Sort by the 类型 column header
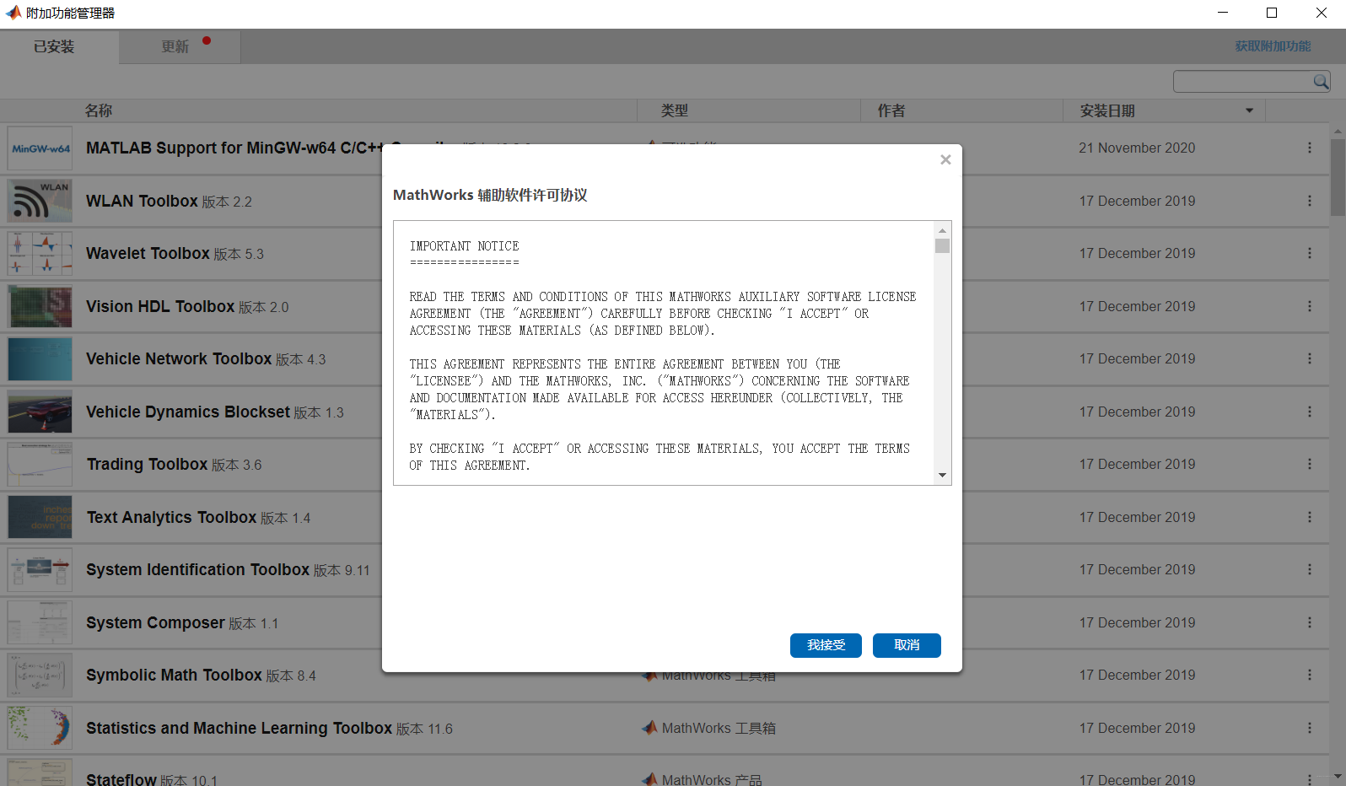This screenshot has width=1346, height=786. pyautogui.click(x=675, y=110)
